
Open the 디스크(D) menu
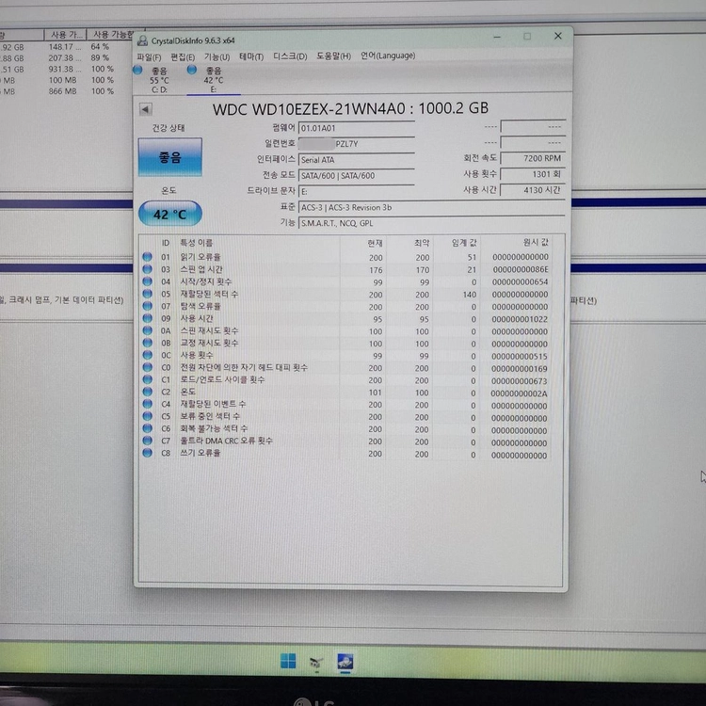pos(291,56)
